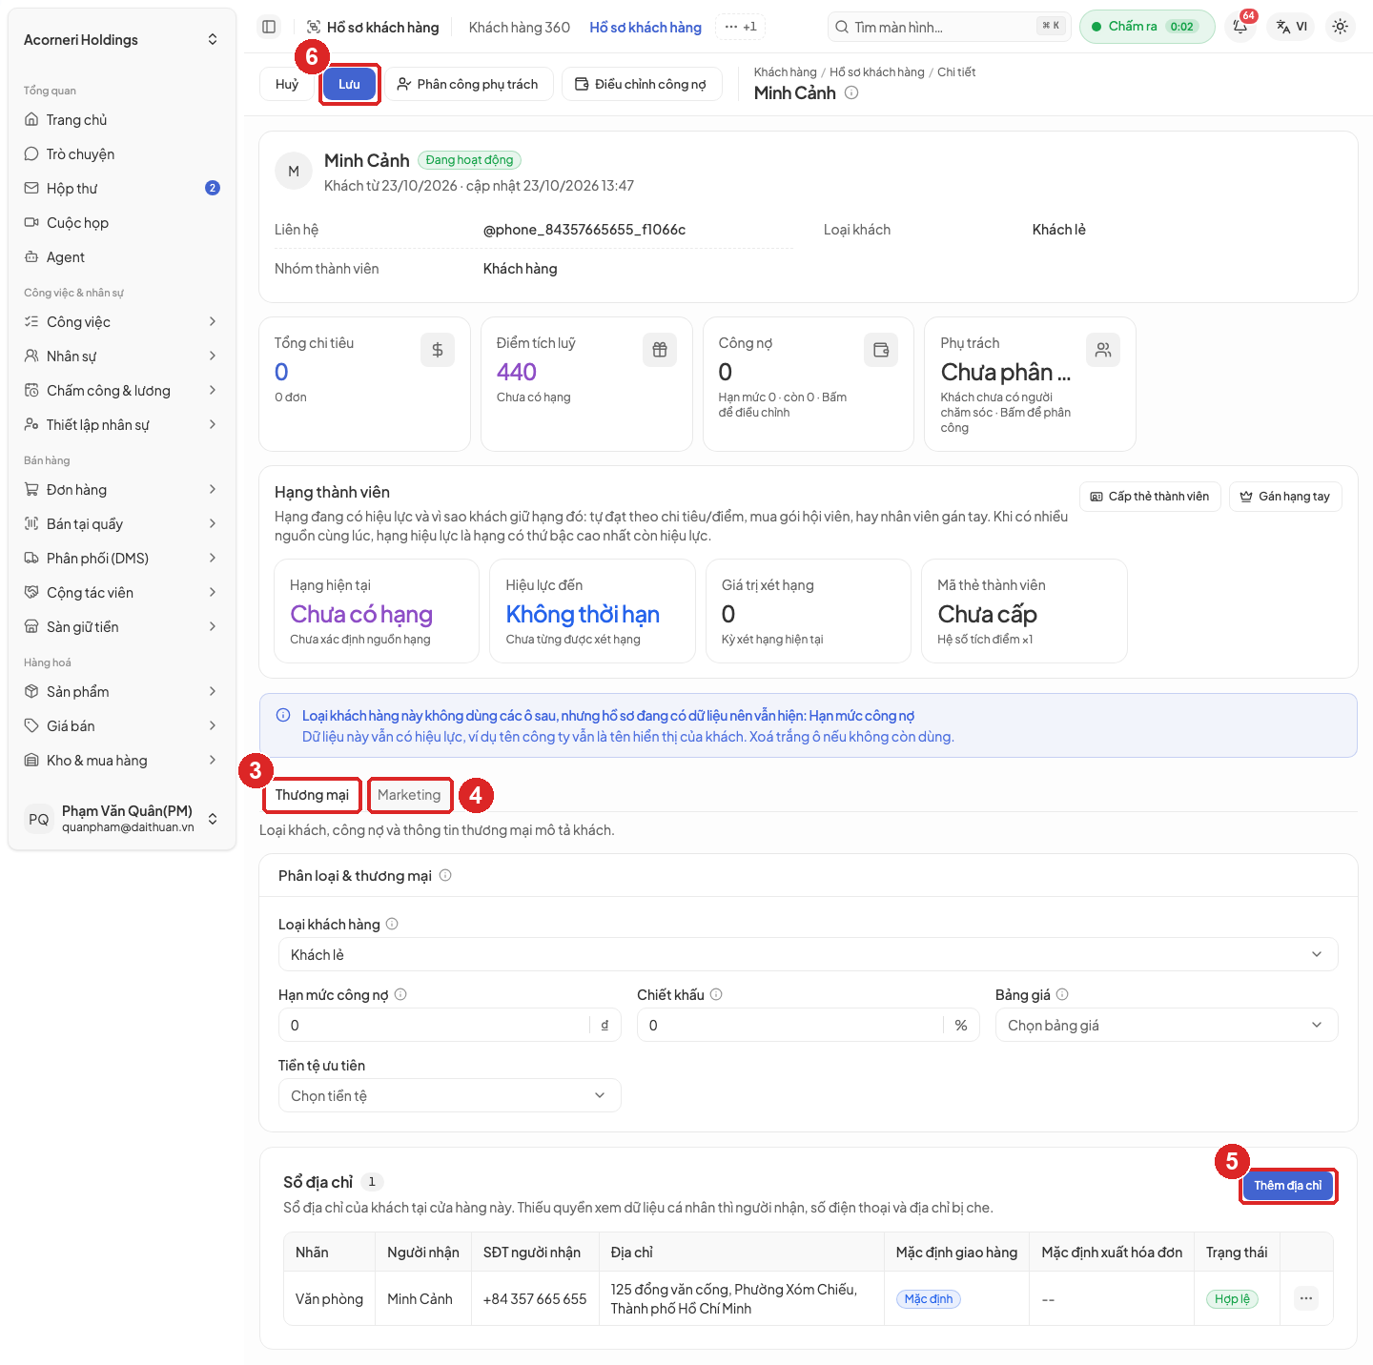Switch to Thương mại tab
1373x1365 pixels.
[312, 795]
